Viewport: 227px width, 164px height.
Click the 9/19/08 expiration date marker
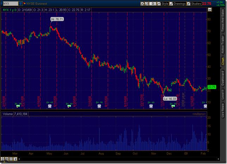(x=125, y=101)
